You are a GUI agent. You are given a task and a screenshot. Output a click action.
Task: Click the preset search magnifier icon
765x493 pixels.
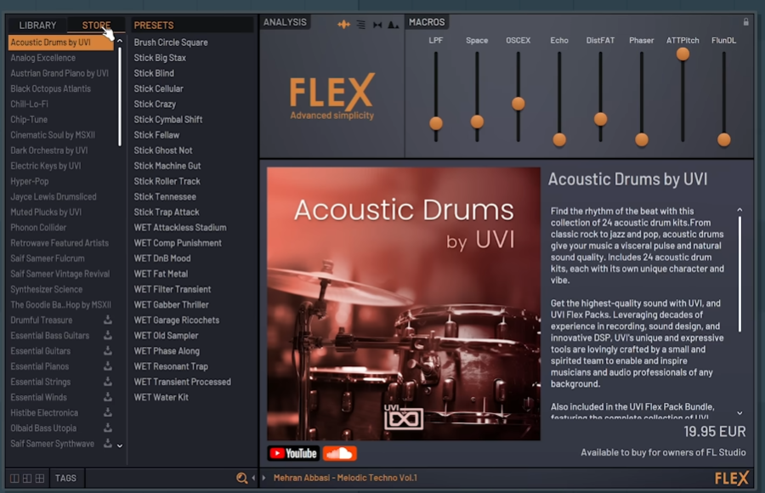[x=241, y=478]
